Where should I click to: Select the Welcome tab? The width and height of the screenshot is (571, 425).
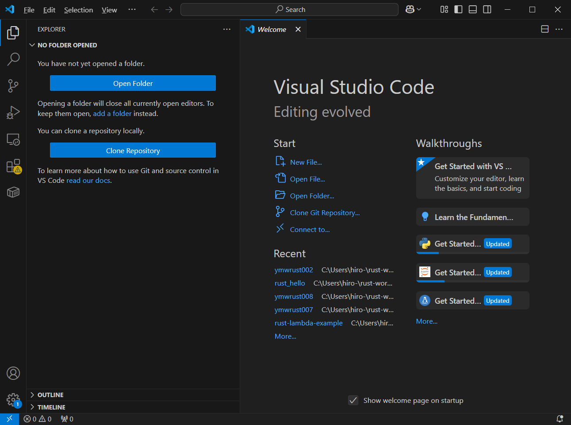pos(272,29)
